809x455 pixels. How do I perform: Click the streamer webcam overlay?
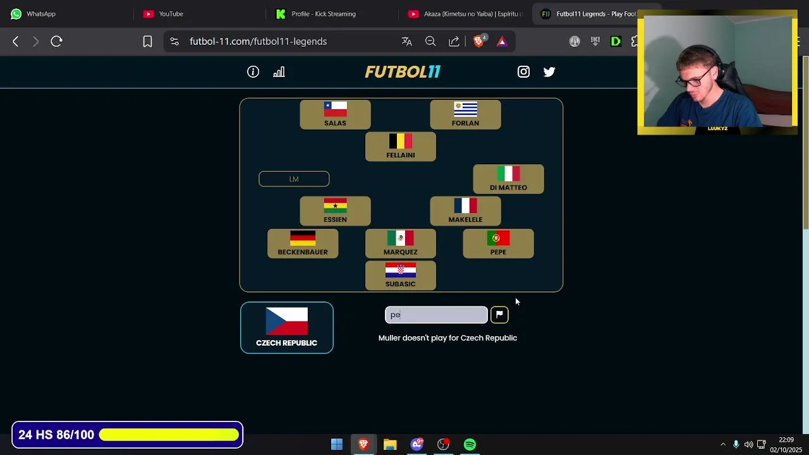[x=717, y=71]
